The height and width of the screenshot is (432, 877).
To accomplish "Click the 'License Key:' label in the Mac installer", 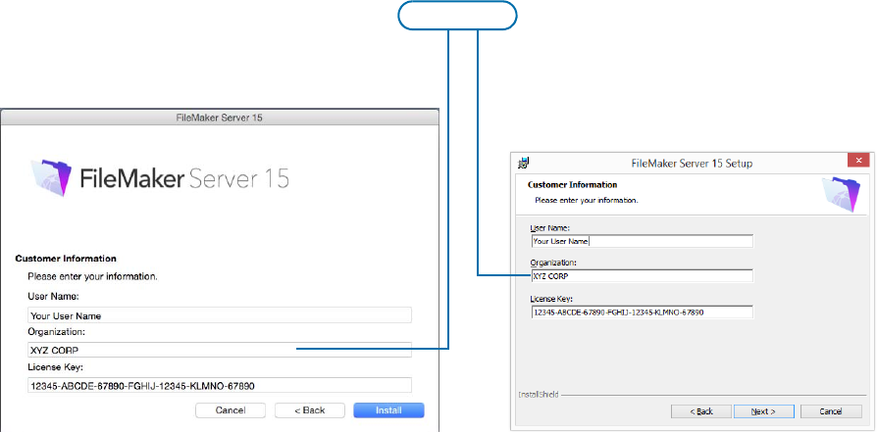I will (x=55, y=367).
